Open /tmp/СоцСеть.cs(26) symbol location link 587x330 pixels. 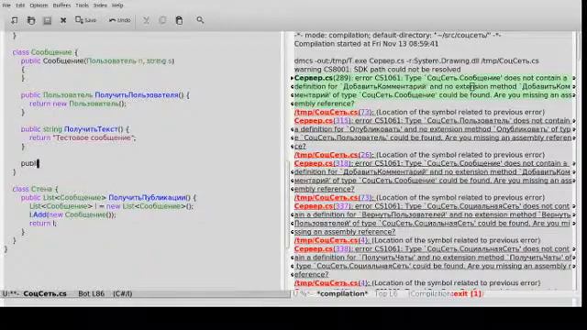[x=333, y=155]
